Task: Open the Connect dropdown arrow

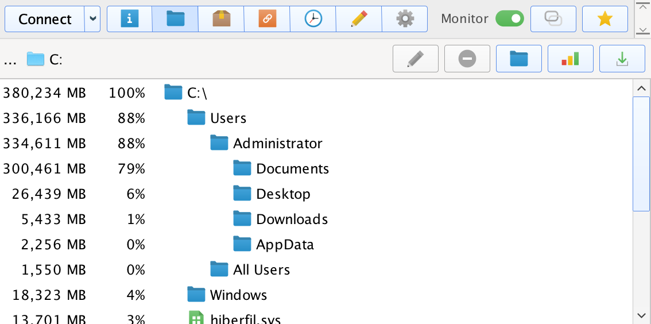Action: point(92,19)
